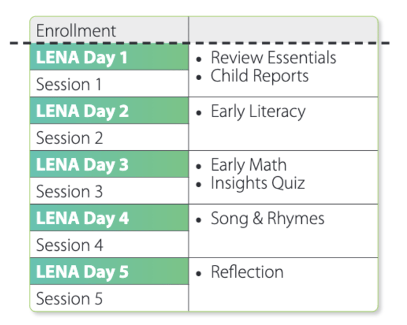This screenshot has width=407, height=325.
Task: Select the LENA Day 3 heading
Action: click(x=82, y=165)
